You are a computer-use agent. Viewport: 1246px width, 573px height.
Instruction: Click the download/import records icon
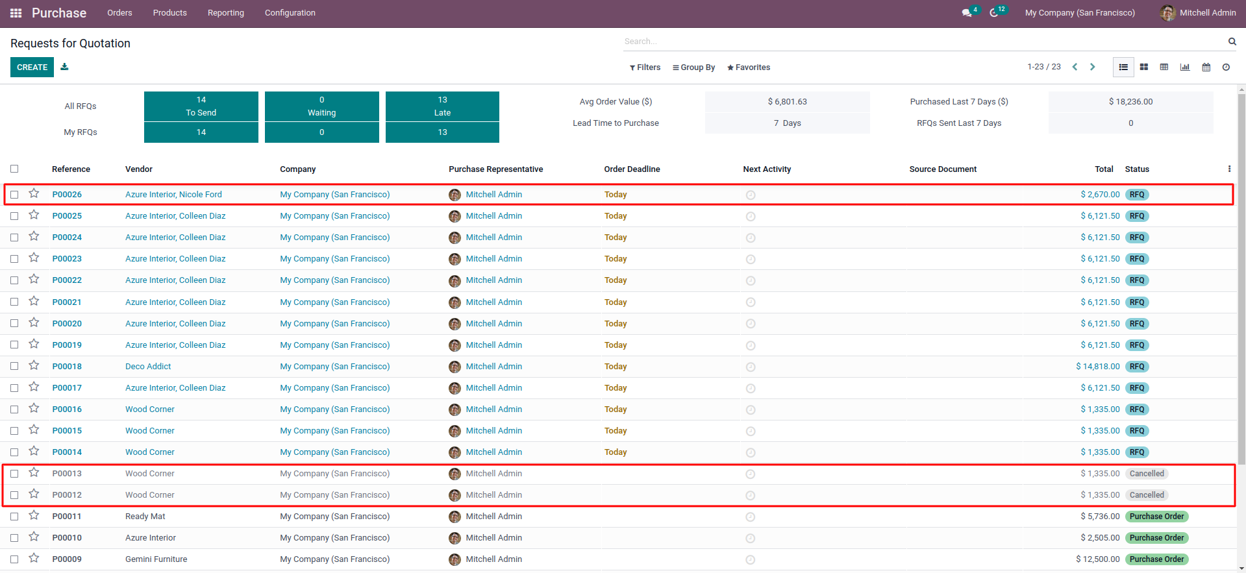64,67
